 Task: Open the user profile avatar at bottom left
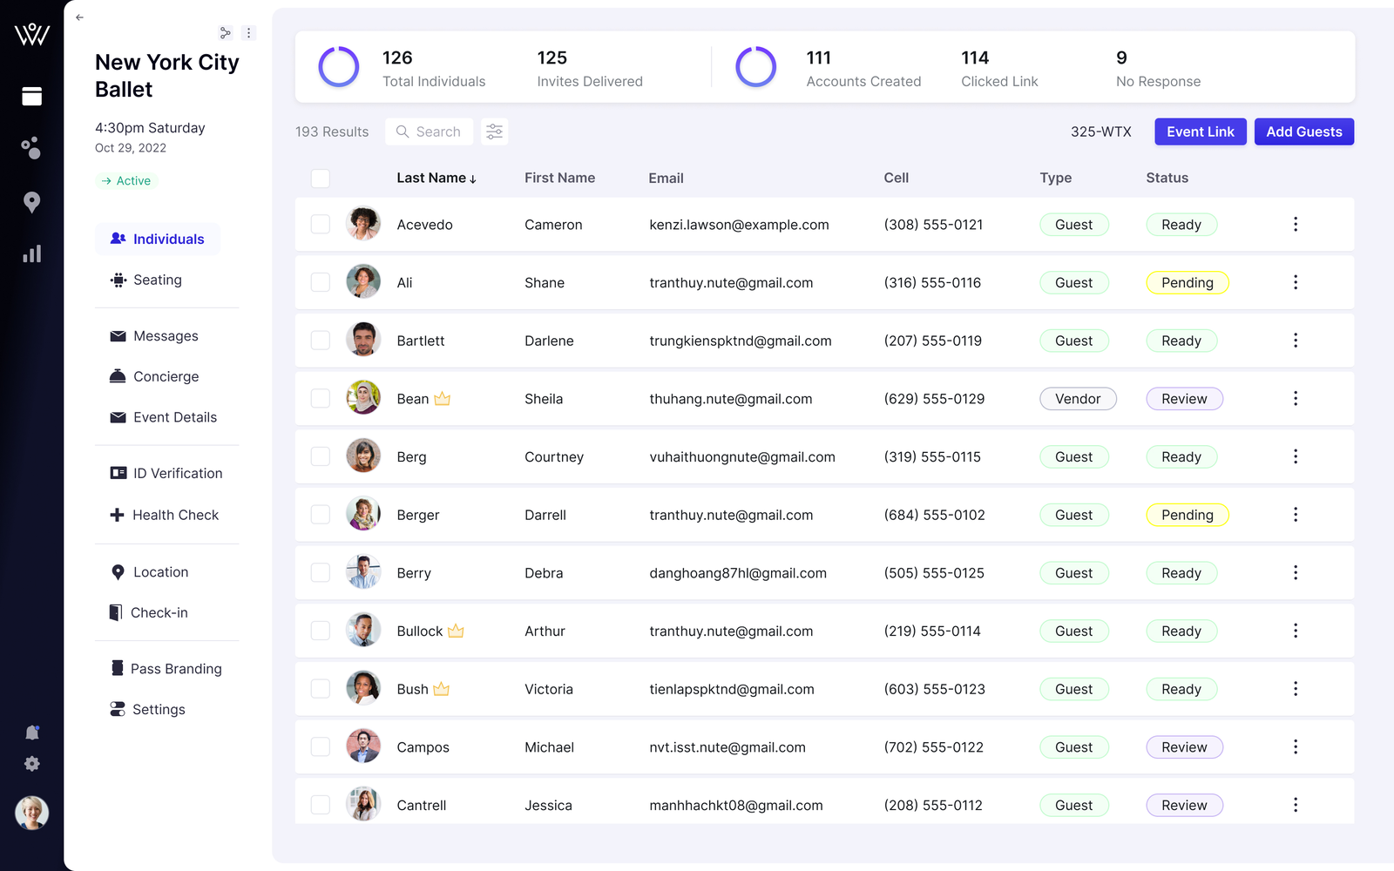coord(31,813)
